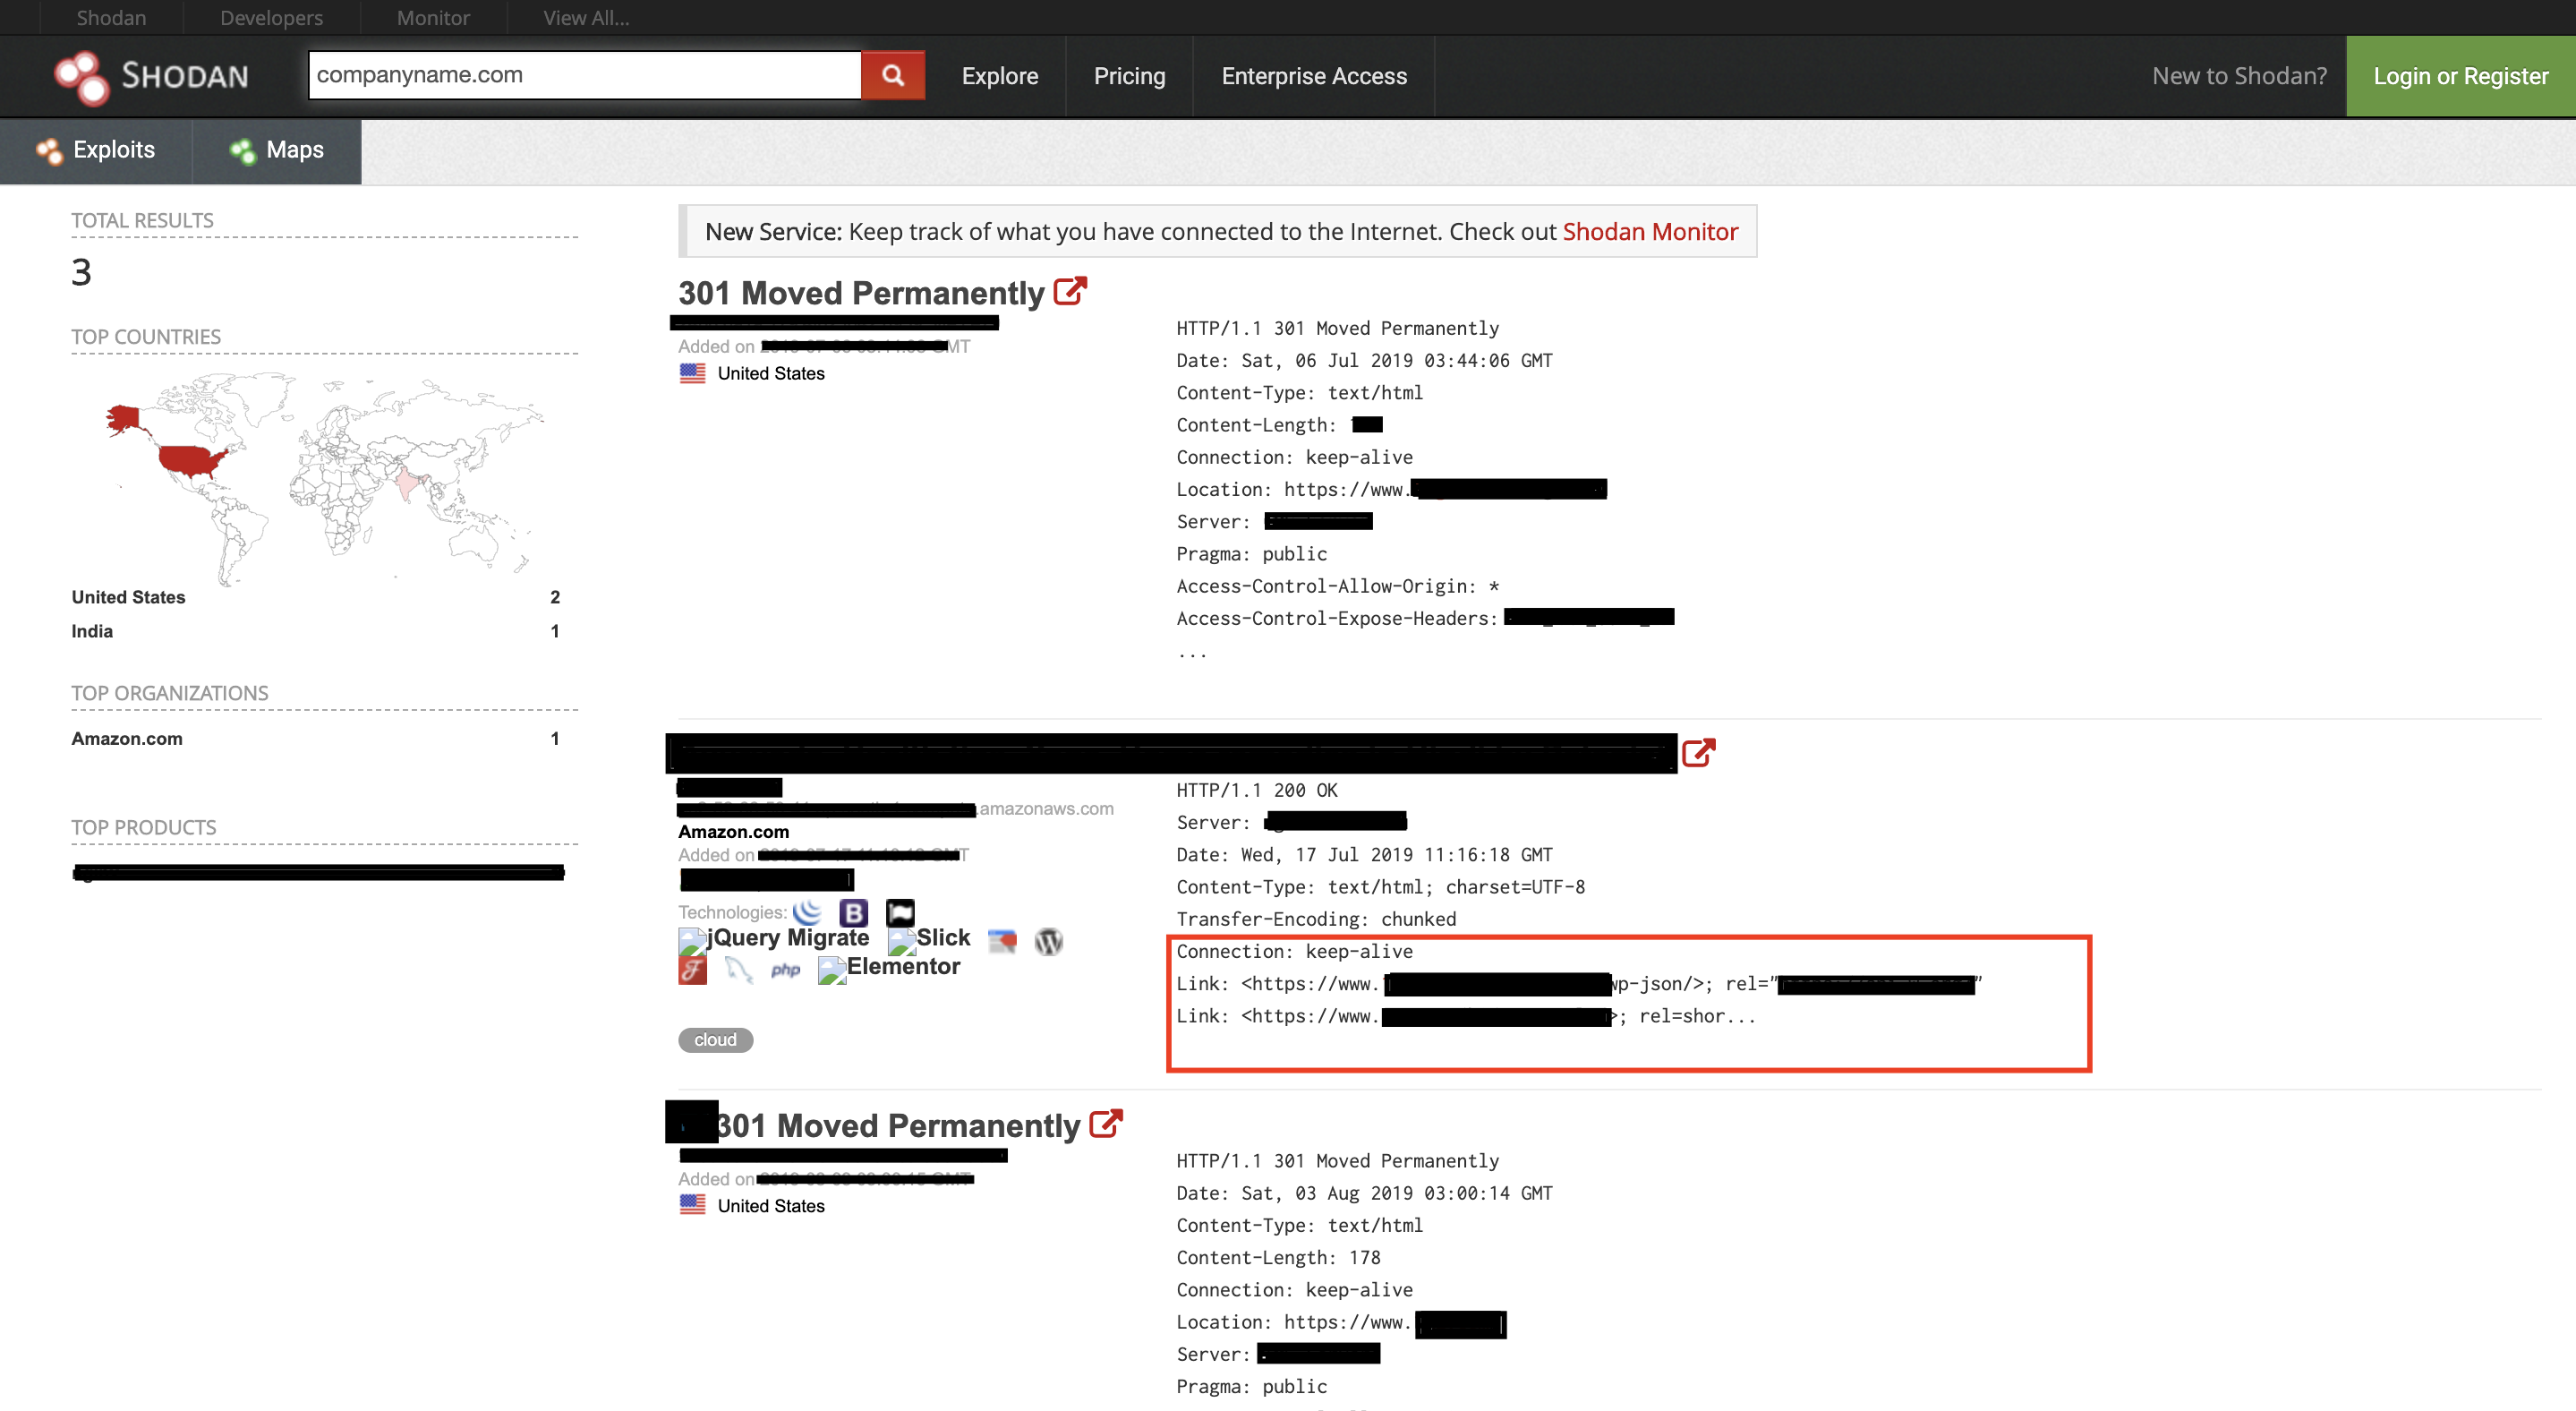Image resolution: width=2576 pixels, height=1411 pixels.
Task: Click the amazonaws.com hostname text
Action: 1045,808
